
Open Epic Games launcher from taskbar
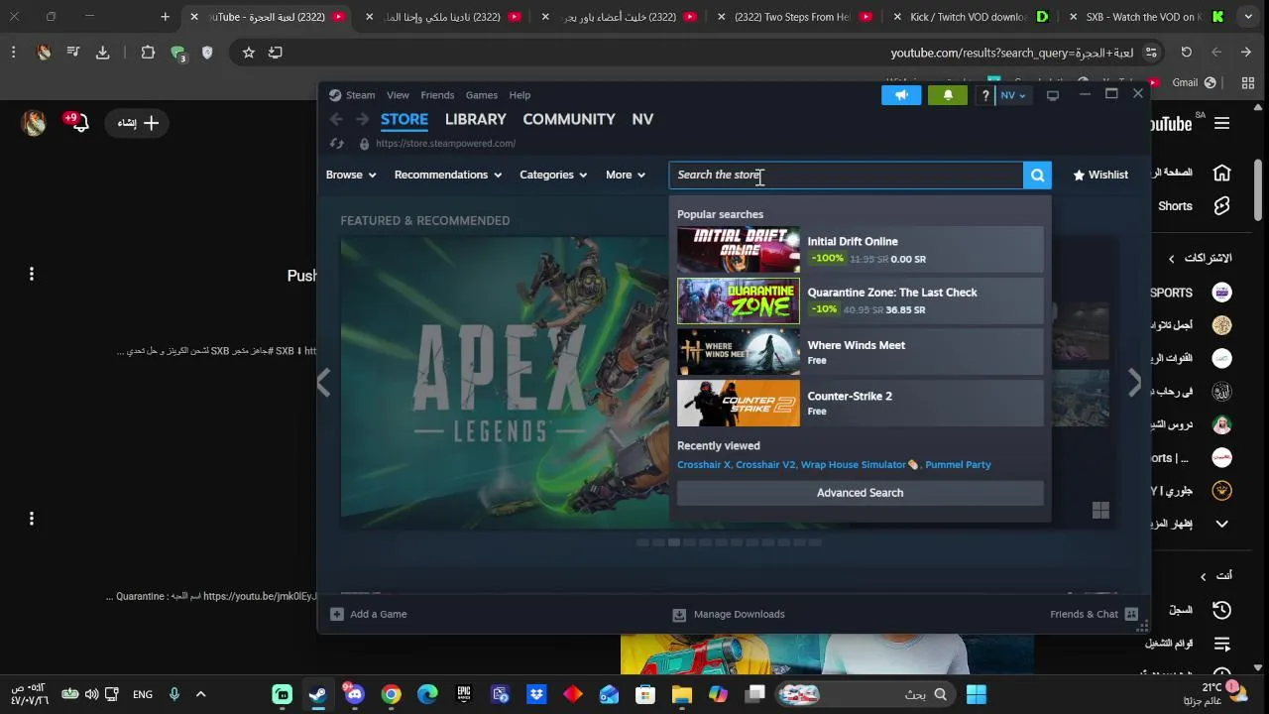[x=464, y=694]
